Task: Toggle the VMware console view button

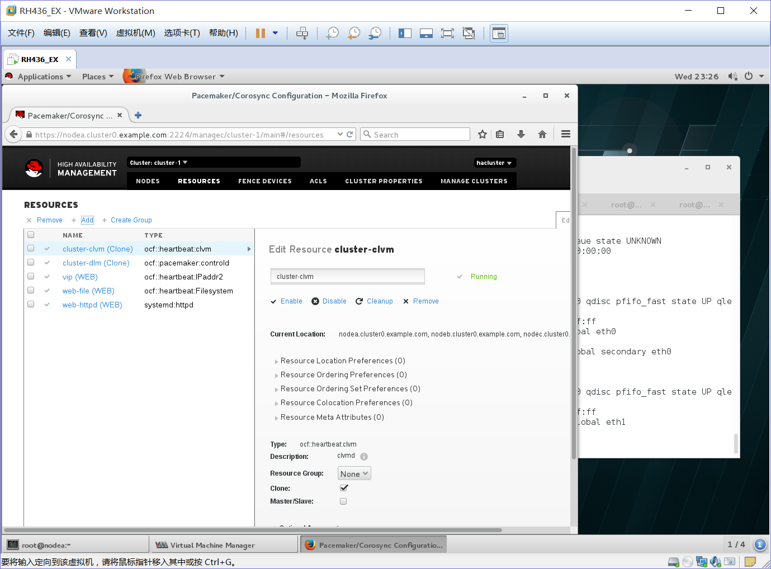Action: pyautogui.click(x=499, y=34)
